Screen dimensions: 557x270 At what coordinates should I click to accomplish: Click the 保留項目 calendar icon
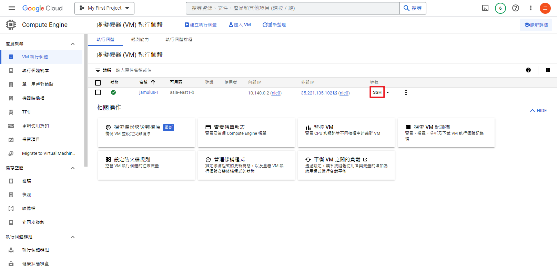(x=11, y=140)
